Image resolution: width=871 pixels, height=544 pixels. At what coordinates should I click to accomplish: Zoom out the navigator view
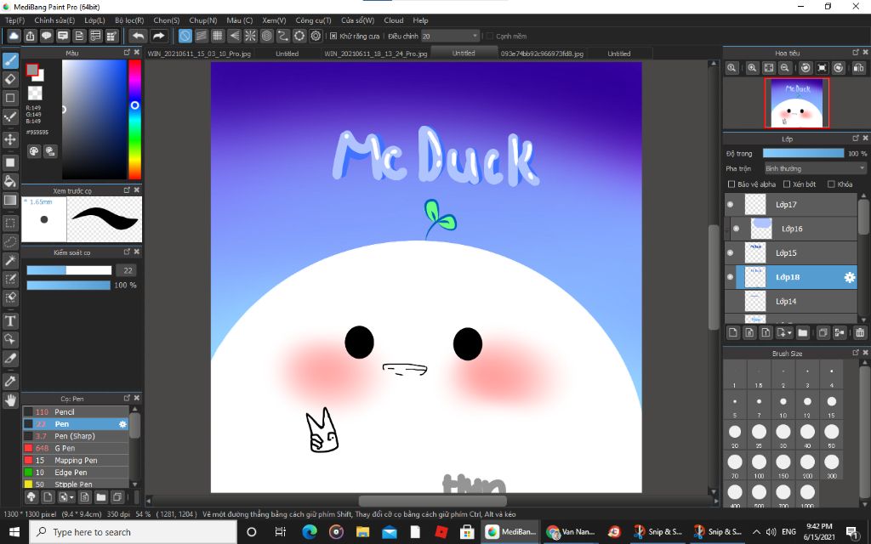(784, 68)
